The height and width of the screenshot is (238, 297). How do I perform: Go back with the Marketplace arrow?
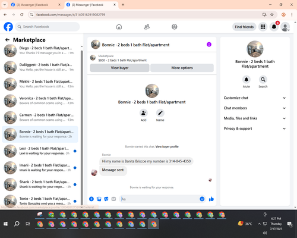pyautogui.click(x=7, y=40)
